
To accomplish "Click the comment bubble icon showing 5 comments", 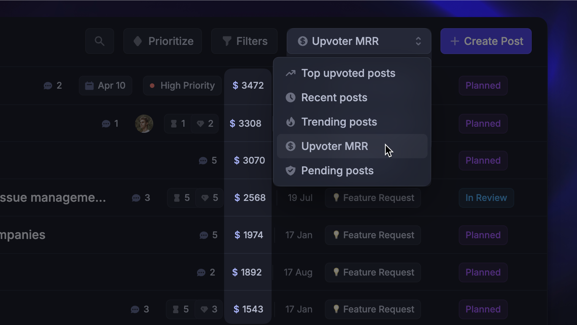I will [x=203, y=160].
